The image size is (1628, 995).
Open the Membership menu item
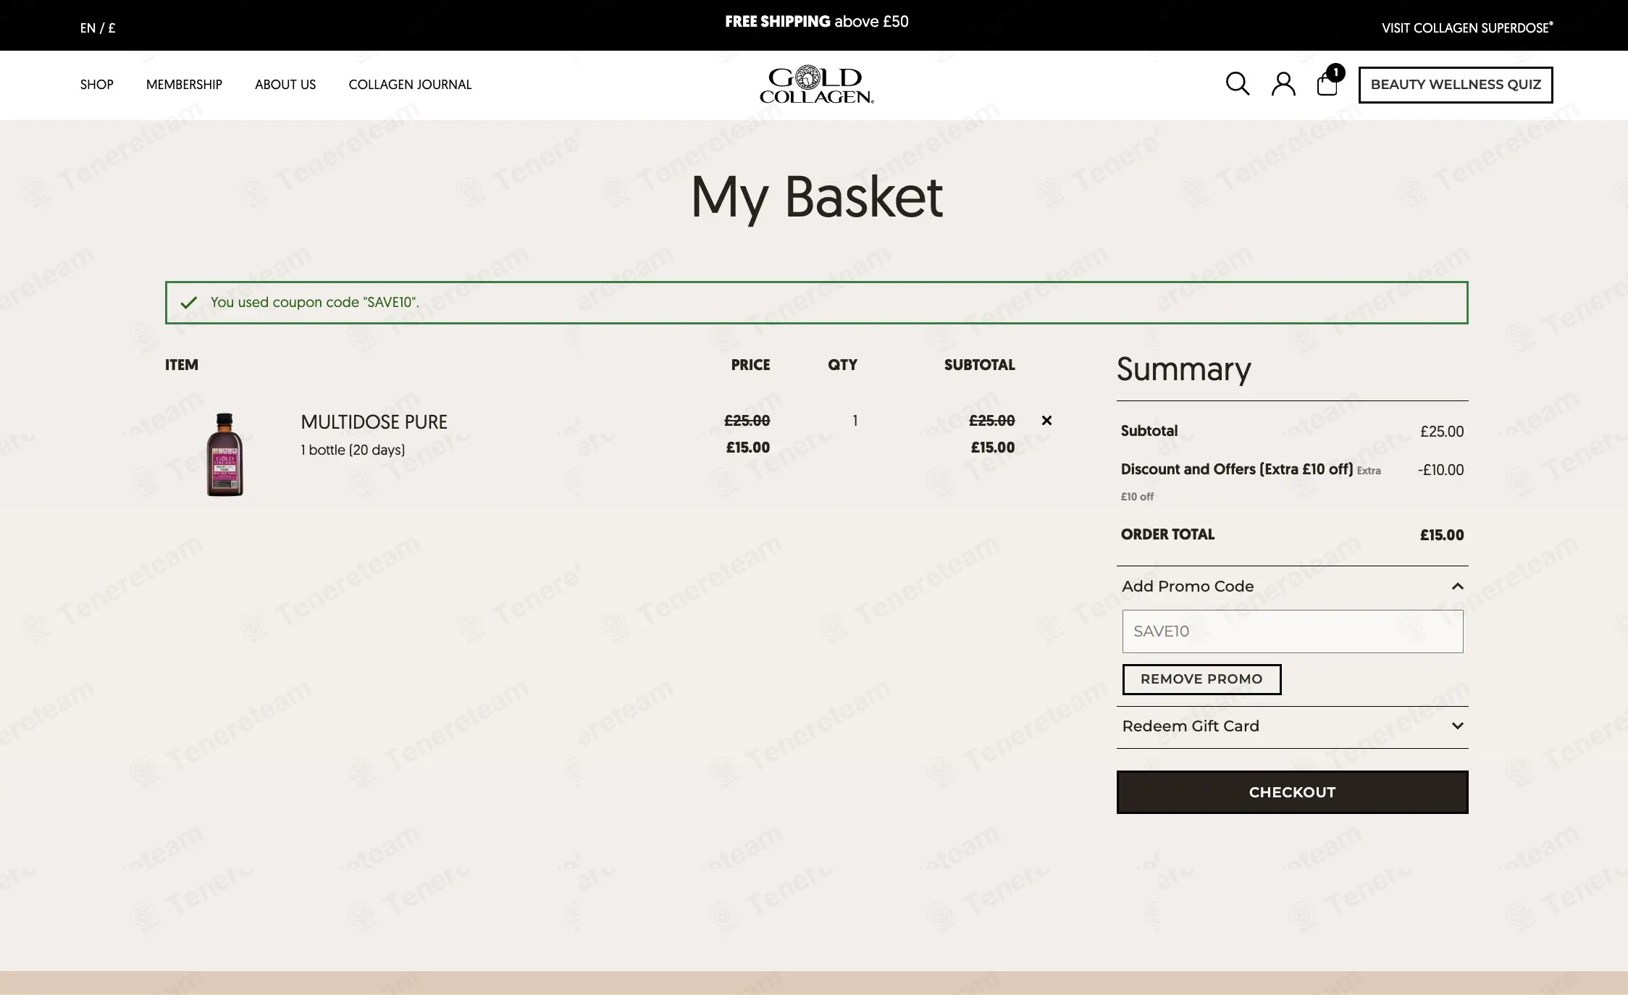pyautogui.click(x=184, y=85)
